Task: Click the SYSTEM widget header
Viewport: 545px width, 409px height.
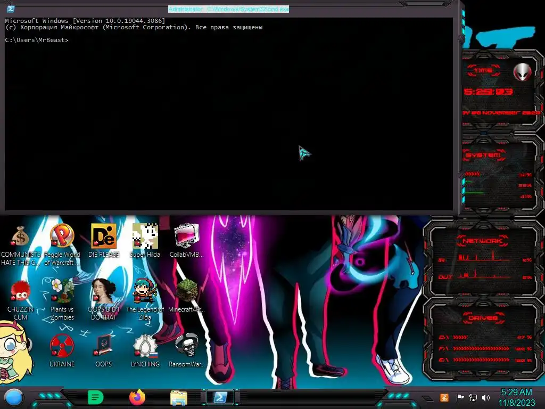Action: tap(483, 155)
